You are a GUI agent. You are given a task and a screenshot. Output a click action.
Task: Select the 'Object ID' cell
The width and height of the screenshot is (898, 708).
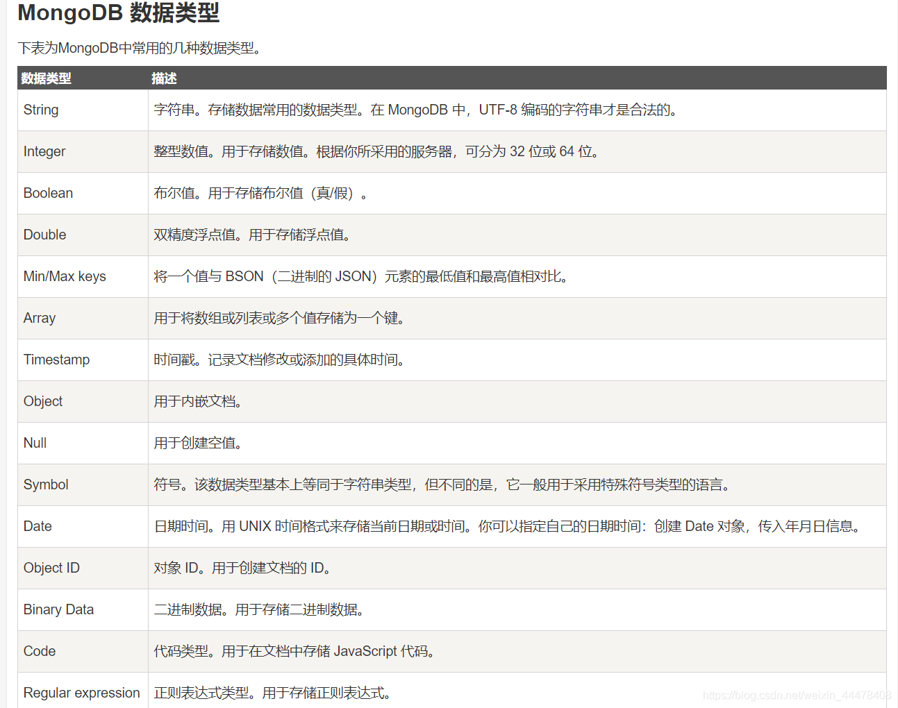click(x=83, y=568)
